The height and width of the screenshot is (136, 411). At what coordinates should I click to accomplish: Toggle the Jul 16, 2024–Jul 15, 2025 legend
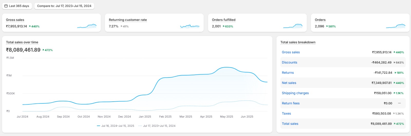(x=116, y=126)
